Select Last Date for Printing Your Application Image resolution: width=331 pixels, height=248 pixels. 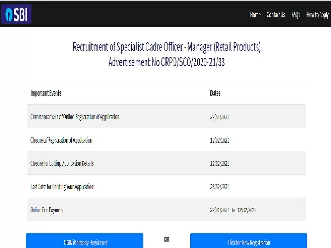pyautogui.click(x=62, y=187)
